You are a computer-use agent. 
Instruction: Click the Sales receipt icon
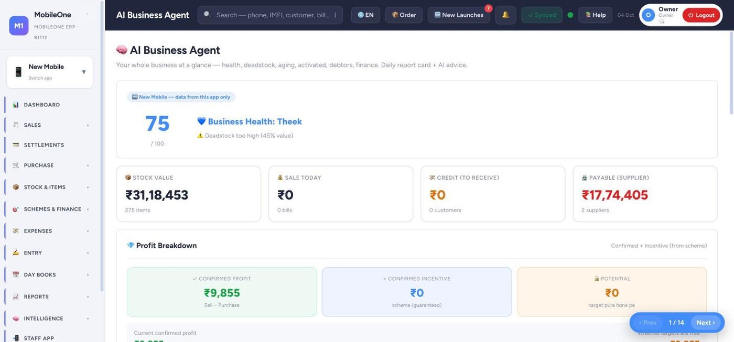coord(16,125)
